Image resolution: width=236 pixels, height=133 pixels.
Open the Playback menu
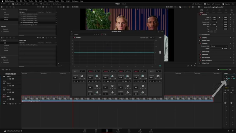(51, 1)
